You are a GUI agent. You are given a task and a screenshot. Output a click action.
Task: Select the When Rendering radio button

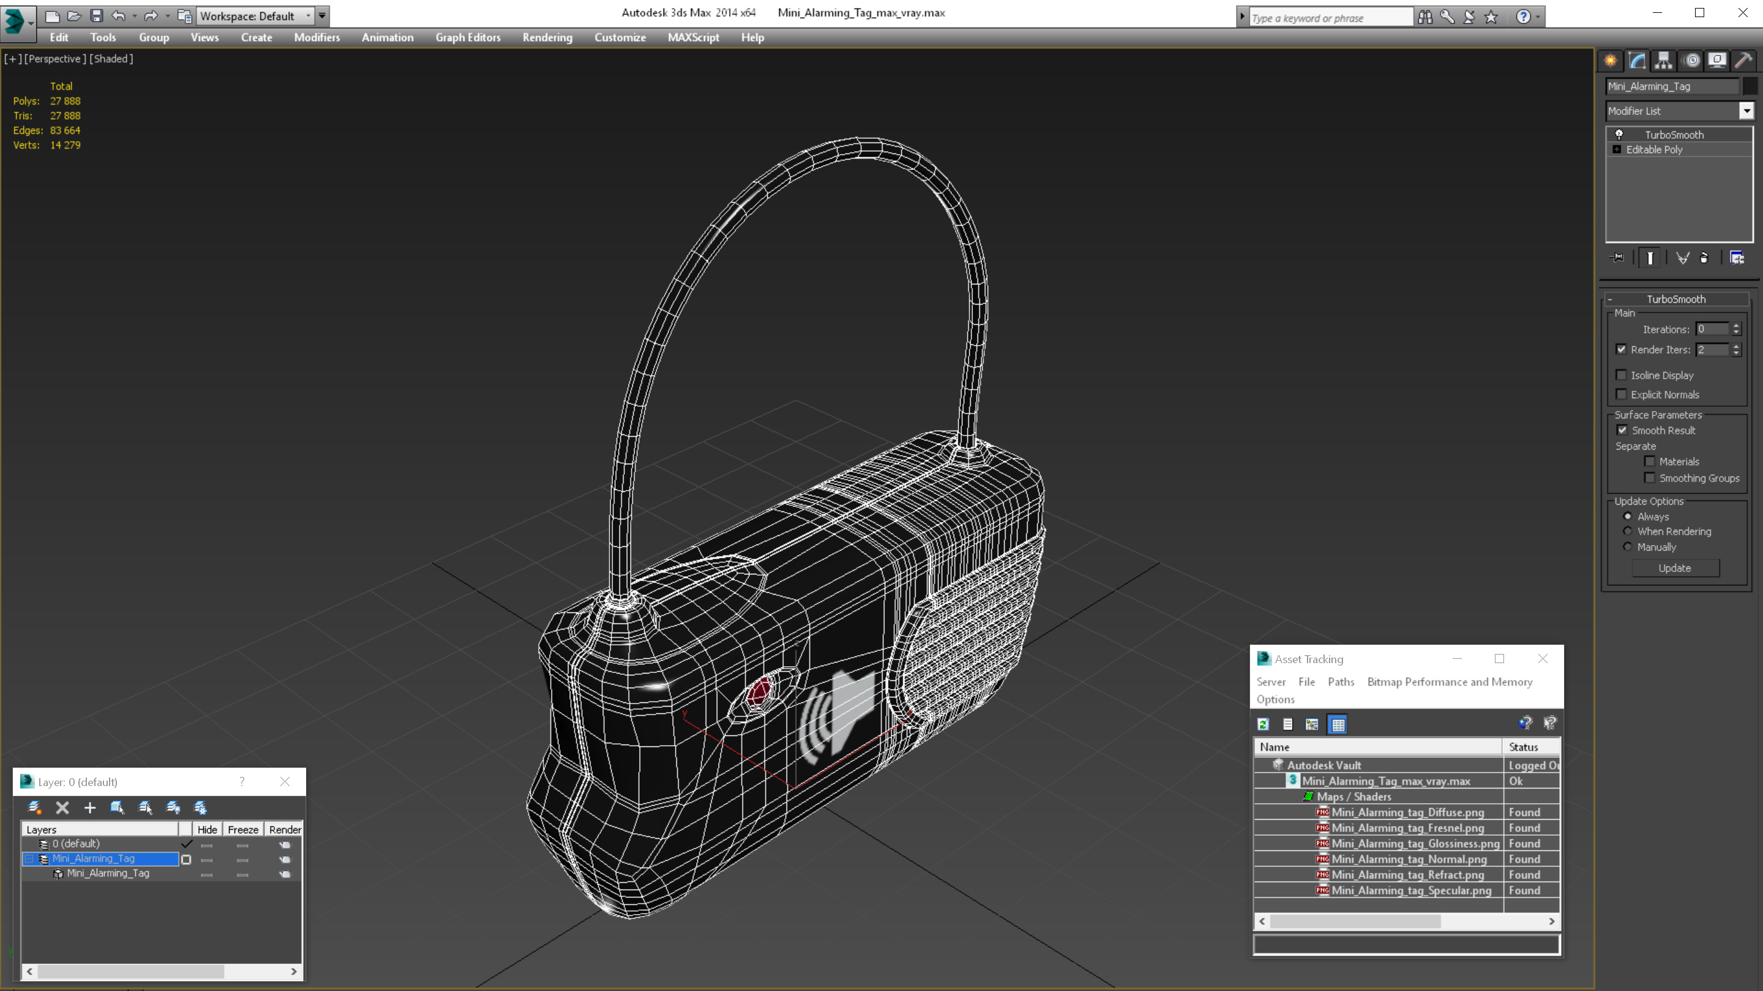click(x=1628, y=532)
